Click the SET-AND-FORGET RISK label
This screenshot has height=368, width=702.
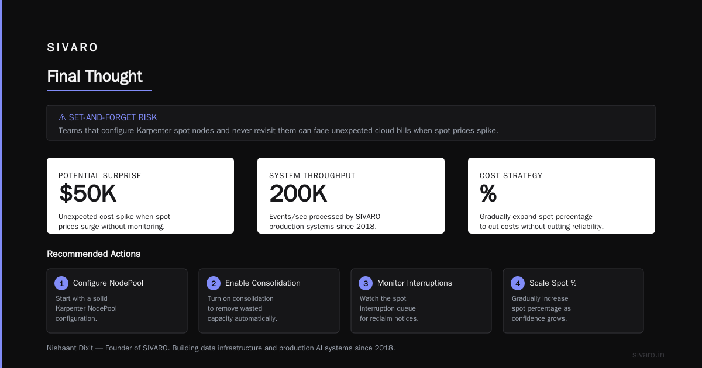[x=113, y=117]
